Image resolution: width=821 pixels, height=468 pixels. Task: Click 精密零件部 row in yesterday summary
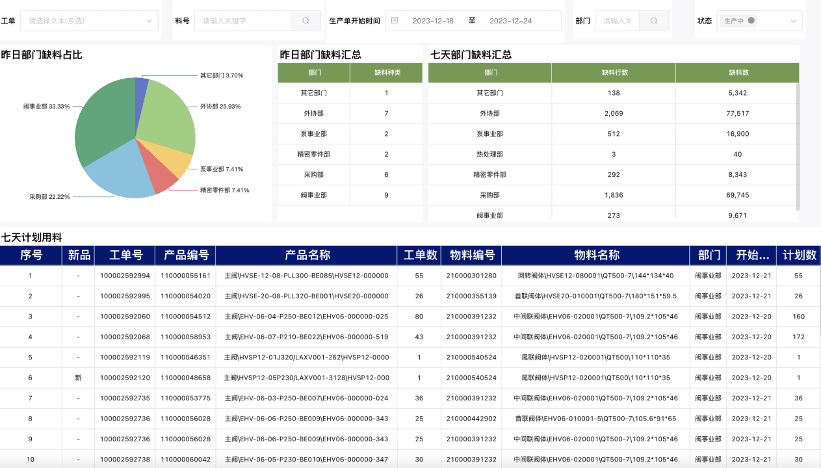[350, 154]
